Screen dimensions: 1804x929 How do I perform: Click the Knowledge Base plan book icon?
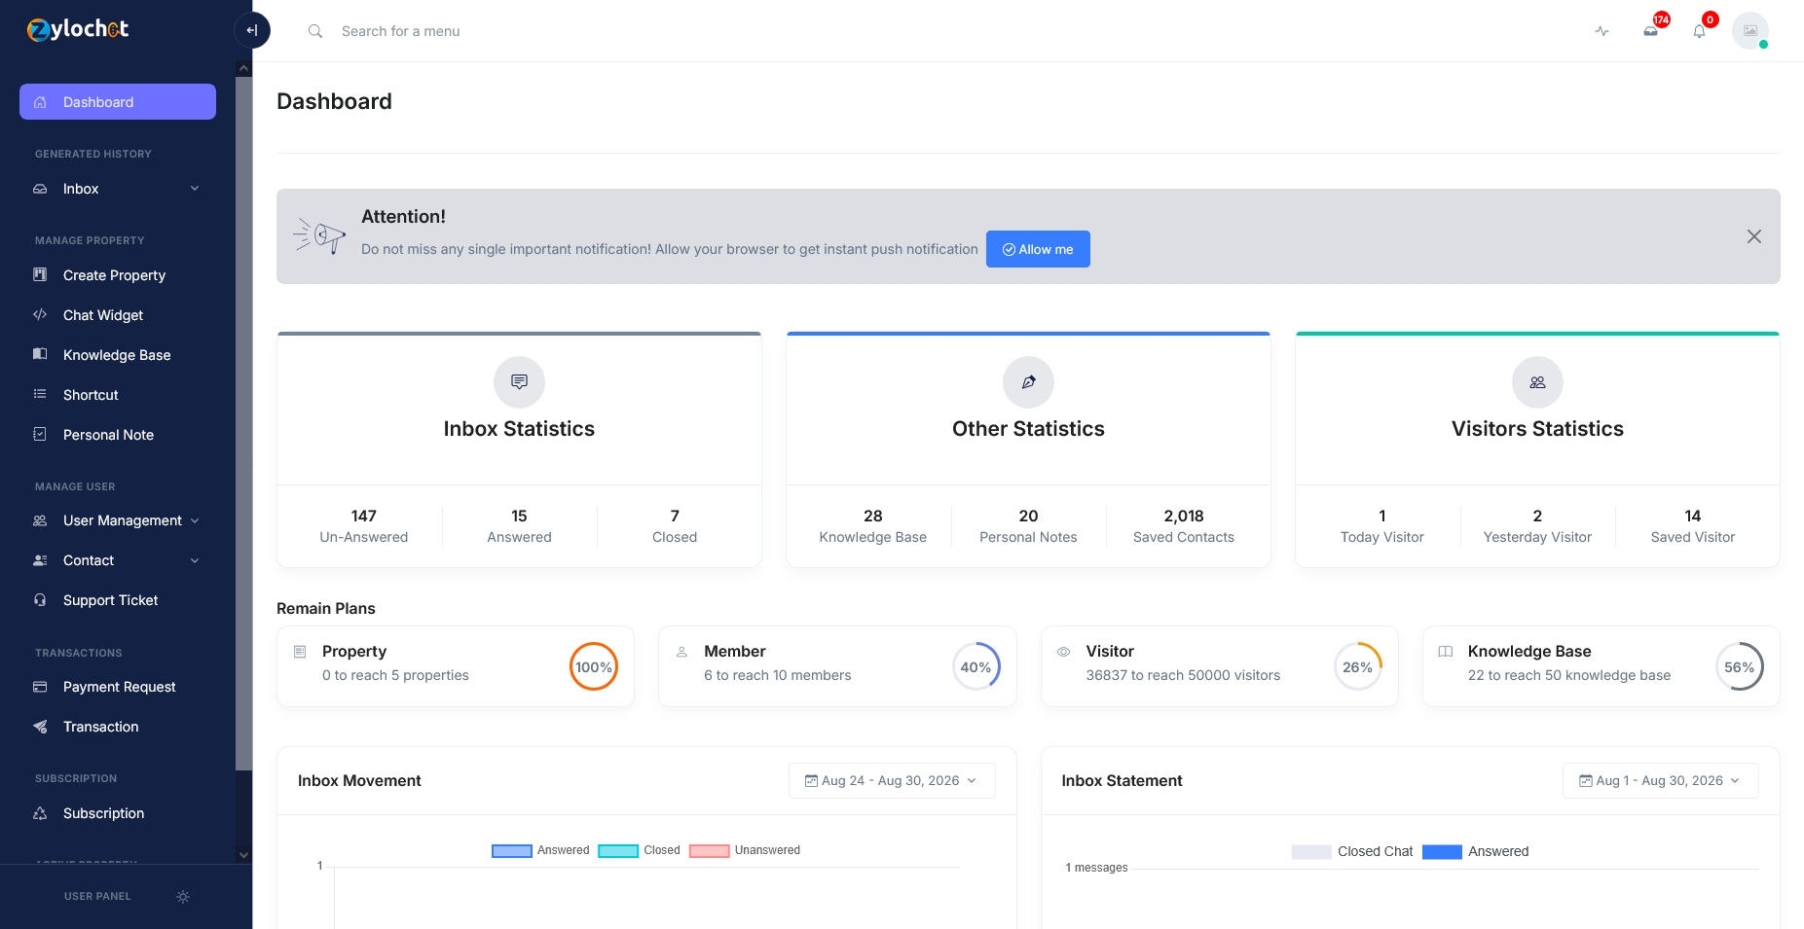pyautogui.click(x=1446, y=652)
